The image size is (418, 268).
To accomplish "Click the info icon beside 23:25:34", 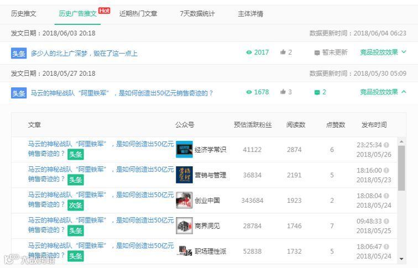I will (x=386, y=145).
